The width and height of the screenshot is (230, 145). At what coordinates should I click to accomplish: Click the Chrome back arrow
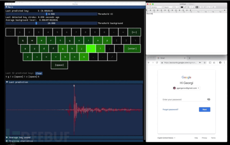[x=149, y=63]
